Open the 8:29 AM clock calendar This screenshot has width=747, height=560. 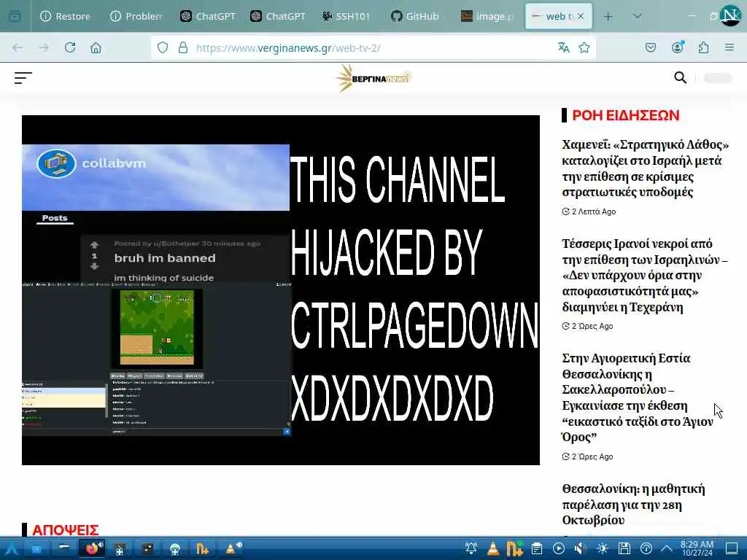(697, 548)
